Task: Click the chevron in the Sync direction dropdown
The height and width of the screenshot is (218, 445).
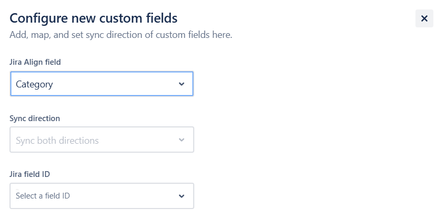Action: pos(182,140)
